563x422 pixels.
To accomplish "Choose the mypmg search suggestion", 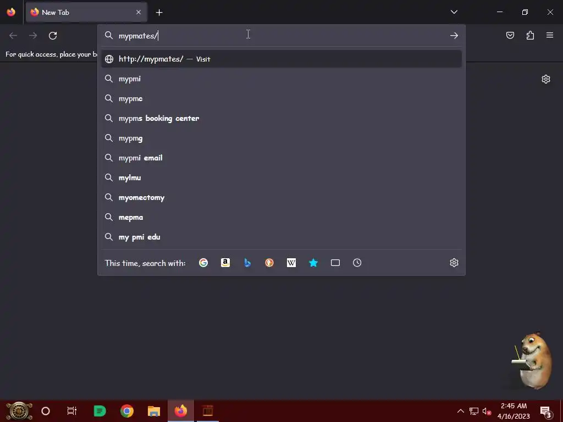I will pyautogui.click(x=281, y=138).
